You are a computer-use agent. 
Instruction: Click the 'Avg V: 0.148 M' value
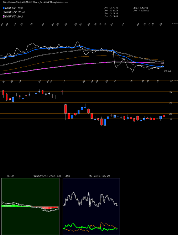pyautogui.click(x=141, y=7)
